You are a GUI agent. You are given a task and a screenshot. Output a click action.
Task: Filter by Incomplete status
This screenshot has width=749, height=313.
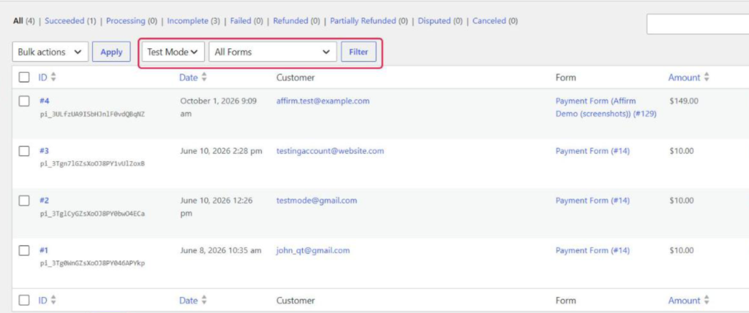[188, 21]
